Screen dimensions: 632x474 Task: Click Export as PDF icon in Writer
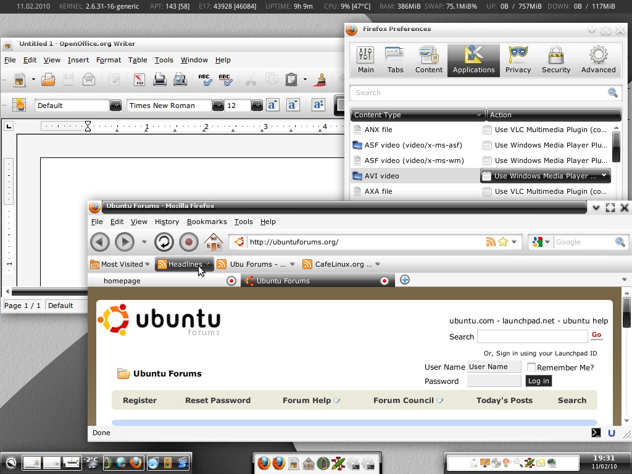click(139, 80)
